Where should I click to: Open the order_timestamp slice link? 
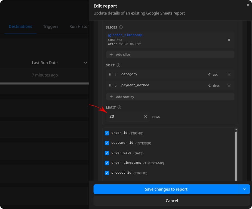pos(127,35)
